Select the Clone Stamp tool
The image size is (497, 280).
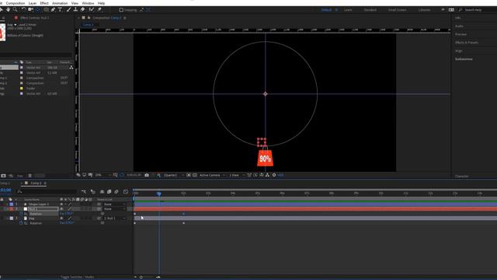(75, 10)
